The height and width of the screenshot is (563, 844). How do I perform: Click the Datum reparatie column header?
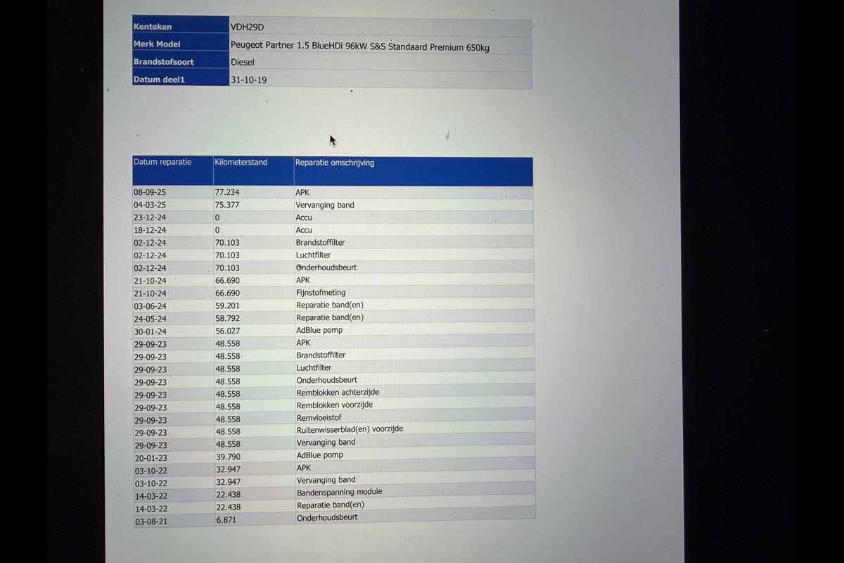point(162,162)
